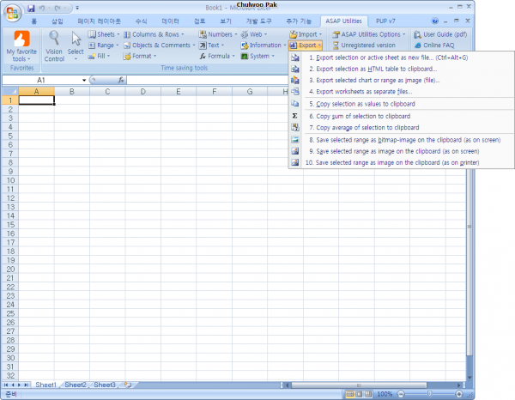Switch to the ASAP Utilities tab
Viewport: 515px width, 400px height.
coord(343,21)
